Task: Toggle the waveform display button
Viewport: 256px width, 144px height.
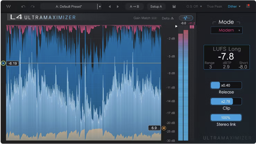Action: (x=186, y=18)
